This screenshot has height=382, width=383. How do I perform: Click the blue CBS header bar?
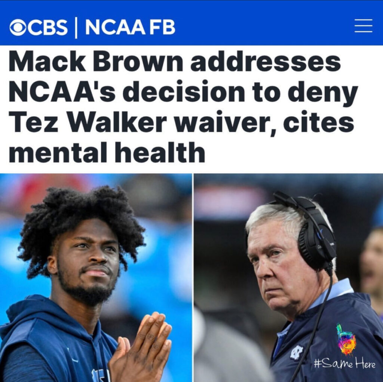(191, 23)
